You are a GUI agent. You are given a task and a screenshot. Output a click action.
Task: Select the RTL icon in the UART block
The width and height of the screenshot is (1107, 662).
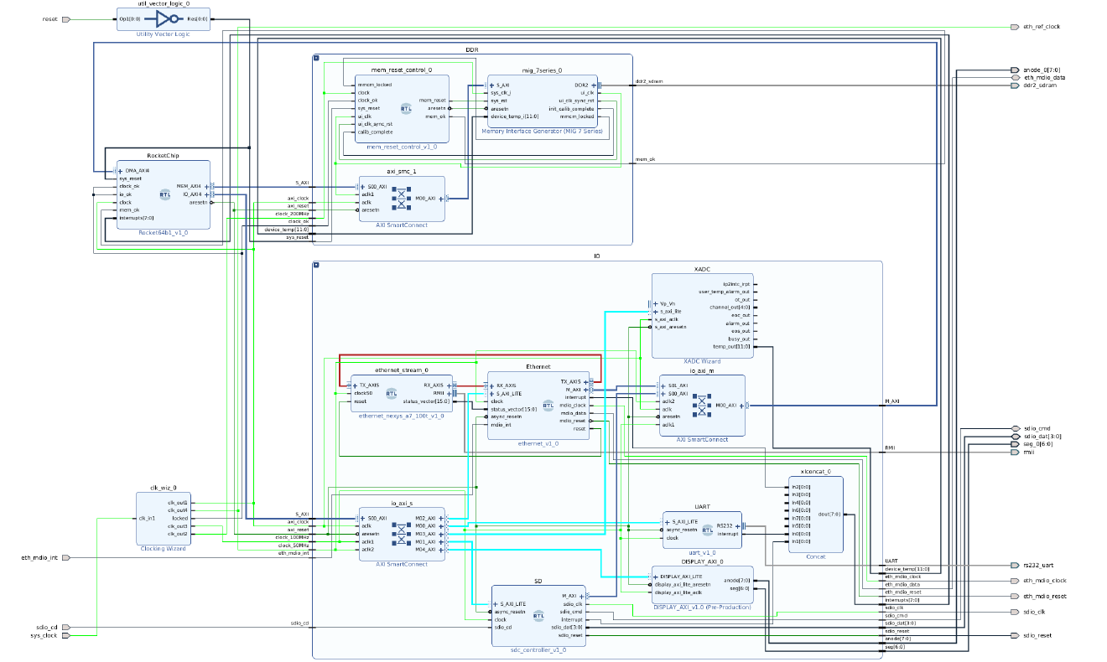point(708,530)
